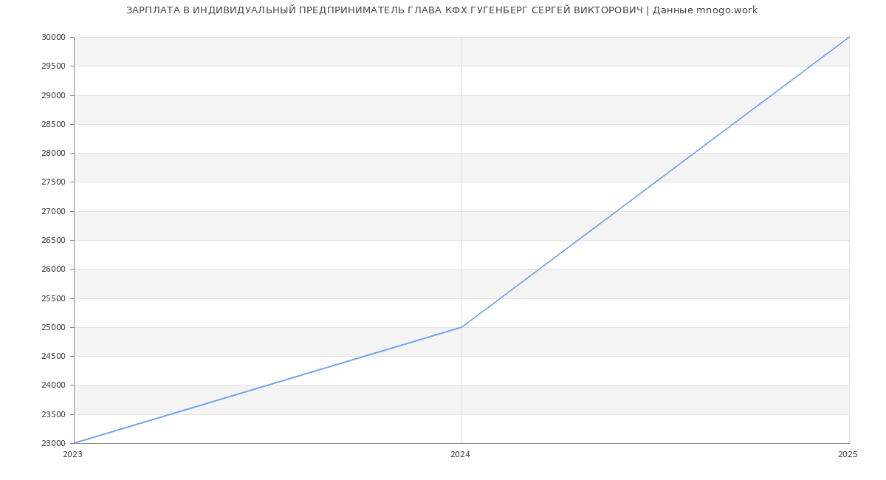Click the 25000 y-axis label
Screen dimensions: 886x480
[x=53, y=328]
